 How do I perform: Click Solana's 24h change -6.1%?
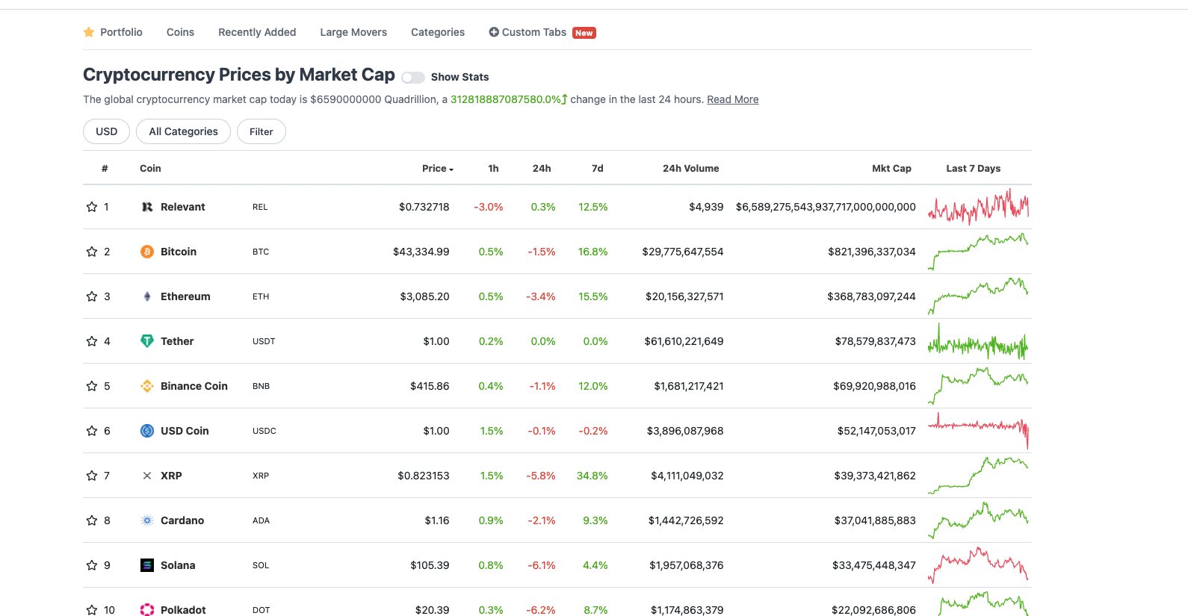542,565
